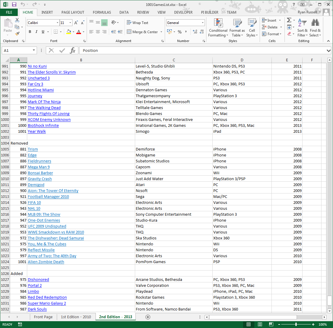
Task: Toggle bottom align (highlighted)
Action: tap(104, 22)
